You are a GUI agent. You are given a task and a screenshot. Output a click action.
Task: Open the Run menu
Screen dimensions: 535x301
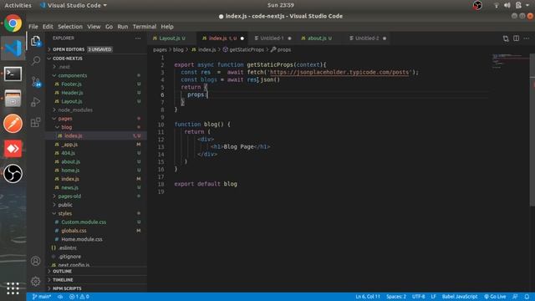click(123, 27)
